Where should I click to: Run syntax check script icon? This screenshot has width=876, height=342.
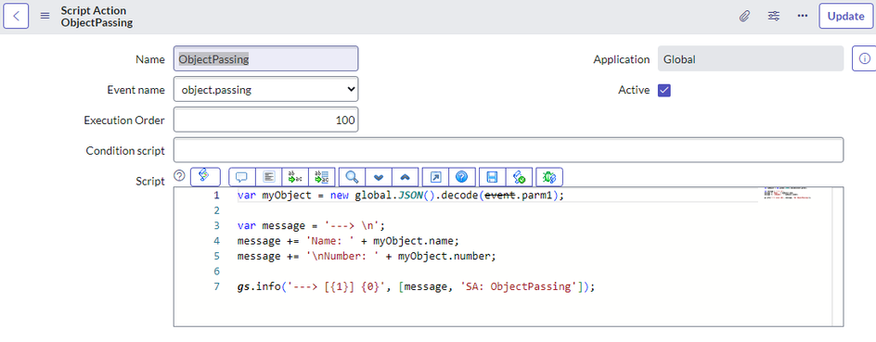519,177
